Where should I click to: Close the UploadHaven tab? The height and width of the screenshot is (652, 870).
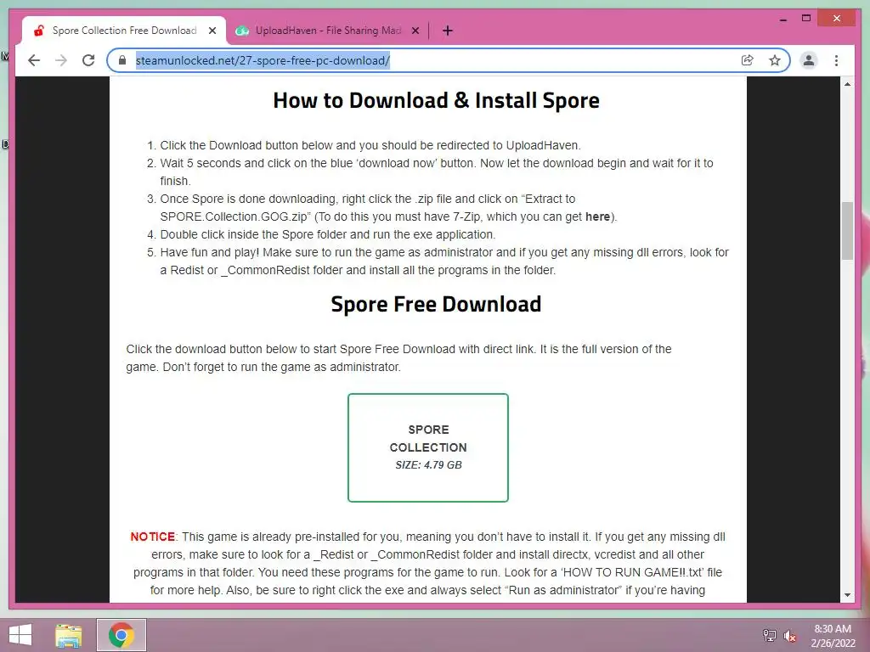(x=415, y=31)
